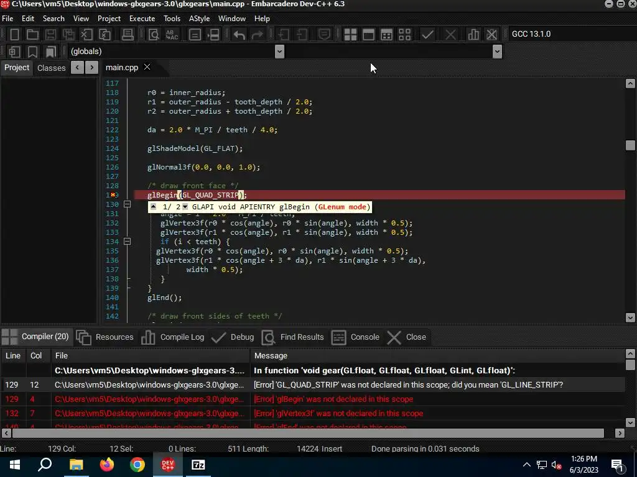Screen dimensions: 637x477
Task: Open the Project menu
Action: pos(109,19)
